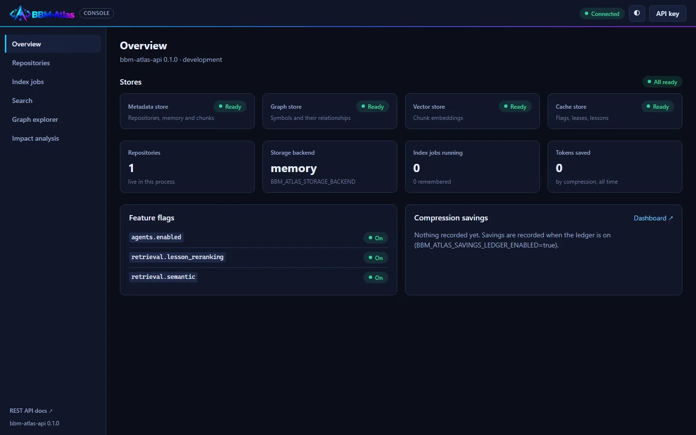Click the Connected status badge
The image size is (696, 435).
tap(602, 14)
